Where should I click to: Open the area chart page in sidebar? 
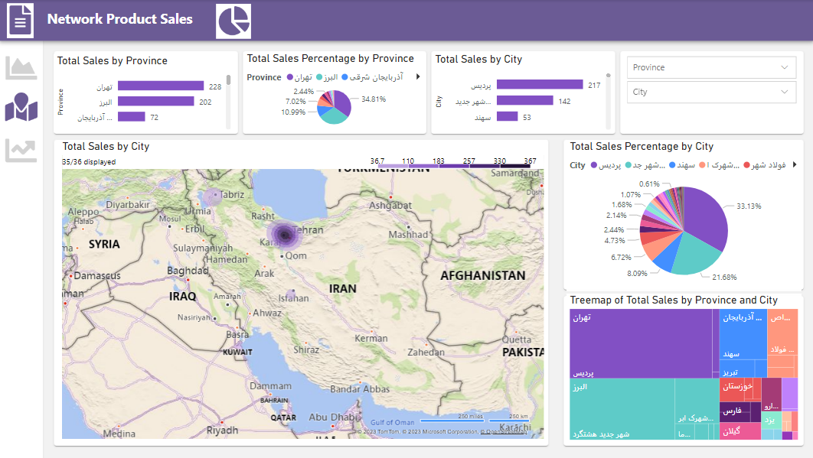pyautogui.click(x=21, y=68)
